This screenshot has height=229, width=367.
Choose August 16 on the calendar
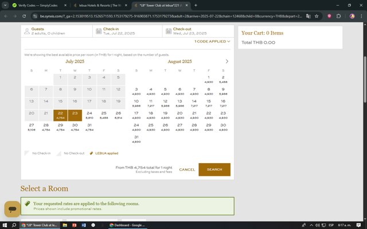223,103
